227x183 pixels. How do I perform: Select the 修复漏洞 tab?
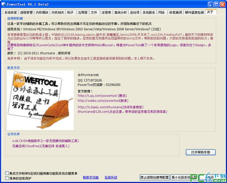176,12
